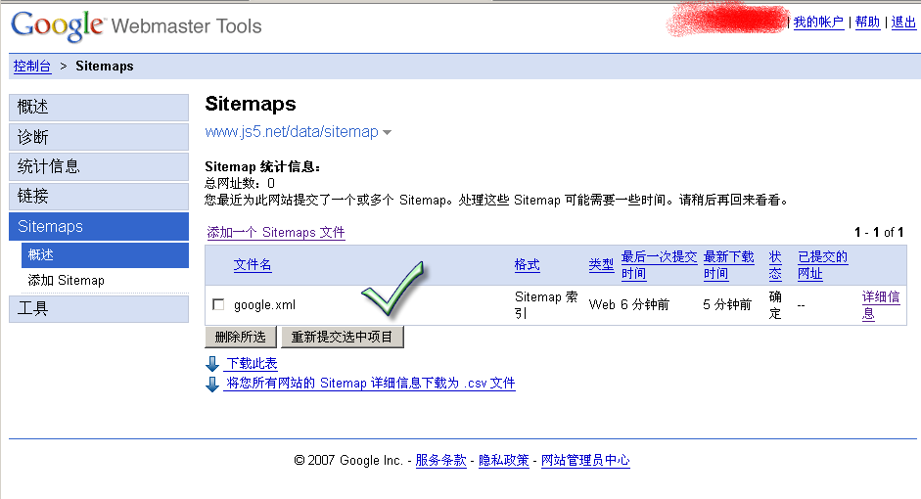Viewport: 921px width, 499px height.
Task: Click the Web type cell
Action: [602, 304]
